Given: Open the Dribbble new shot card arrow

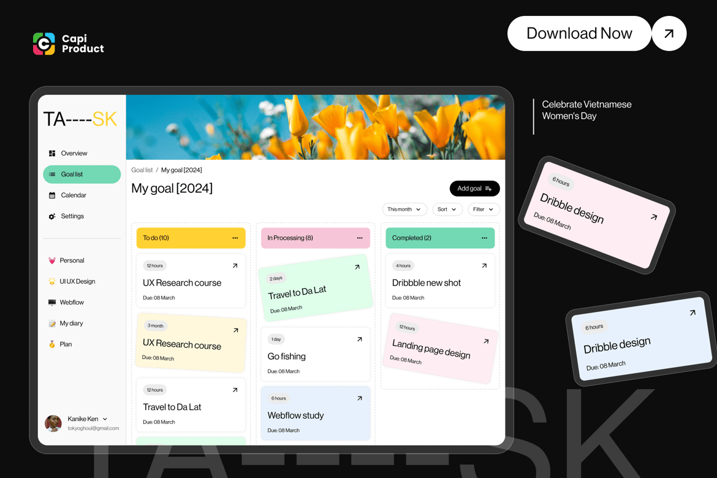Looking at the screenshot, I should point(484,266).
